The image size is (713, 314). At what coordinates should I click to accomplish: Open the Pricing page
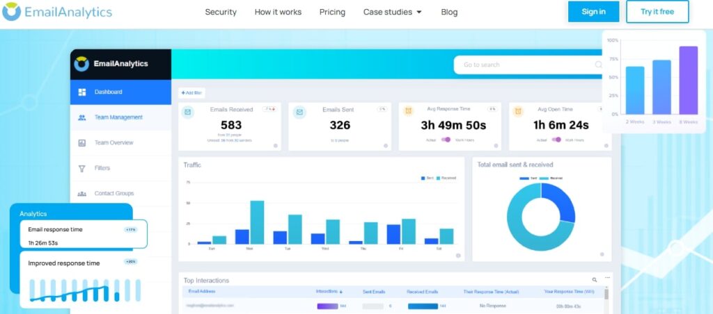click(x=332, y=13)
